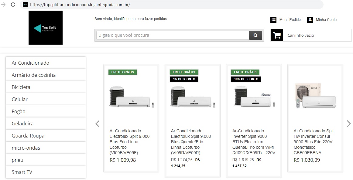Screen dimensions: 353x180
Task: Click the price R$ 1.030,09
Action: click(x=307, y=160)
